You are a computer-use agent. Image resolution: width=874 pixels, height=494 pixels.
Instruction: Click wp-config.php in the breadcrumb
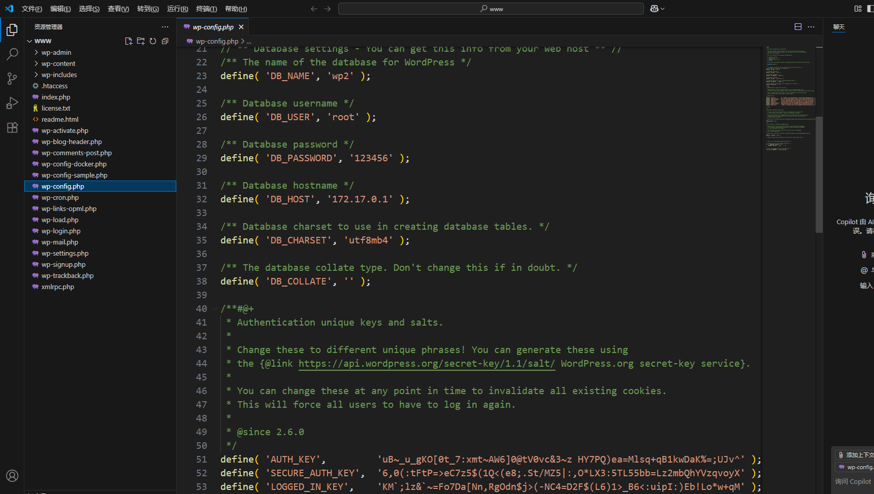(x=217, y=42)
